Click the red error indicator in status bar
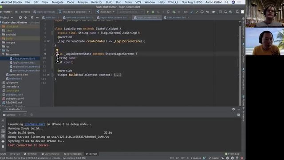The width and height of the screenshot is (284, 160). [242, 158]
